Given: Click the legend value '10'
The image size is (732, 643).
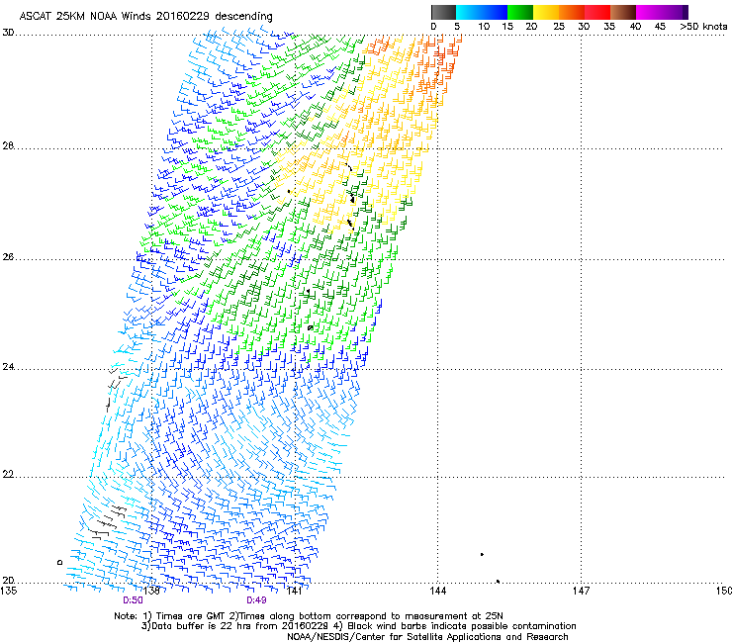Looking at the screenshot, I should [484, 26].
